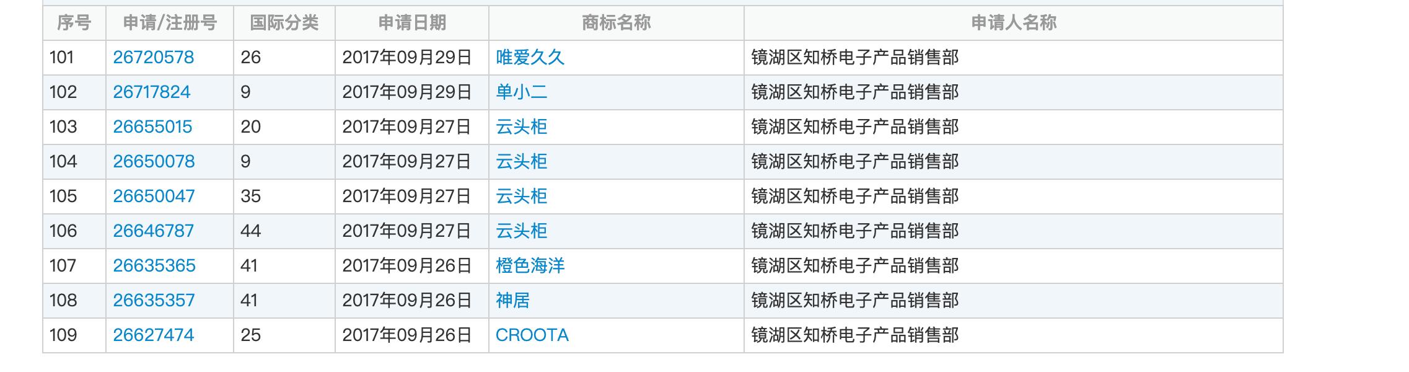Screen dimensions: 1409x372
Task: Open trademark 唯爱久久
Action: pyautogui.click(x=530, y=58)
